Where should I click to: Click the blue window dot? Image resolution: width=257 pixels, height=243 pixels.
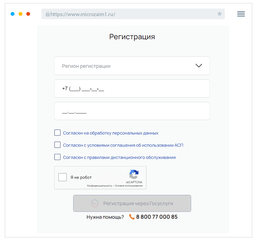pyautogui.click(x=13, y=14)
